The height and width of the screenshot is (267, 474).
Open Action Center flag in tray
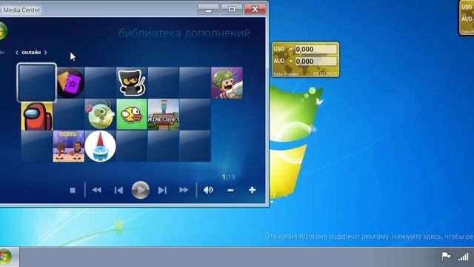446,257
